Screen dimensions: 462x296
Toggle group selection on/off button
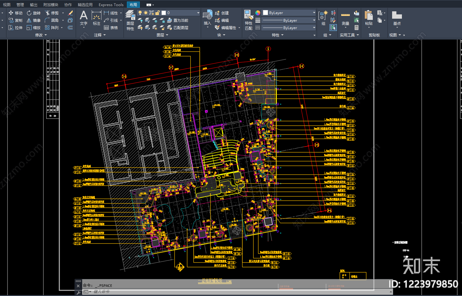(x=333, y=28)
